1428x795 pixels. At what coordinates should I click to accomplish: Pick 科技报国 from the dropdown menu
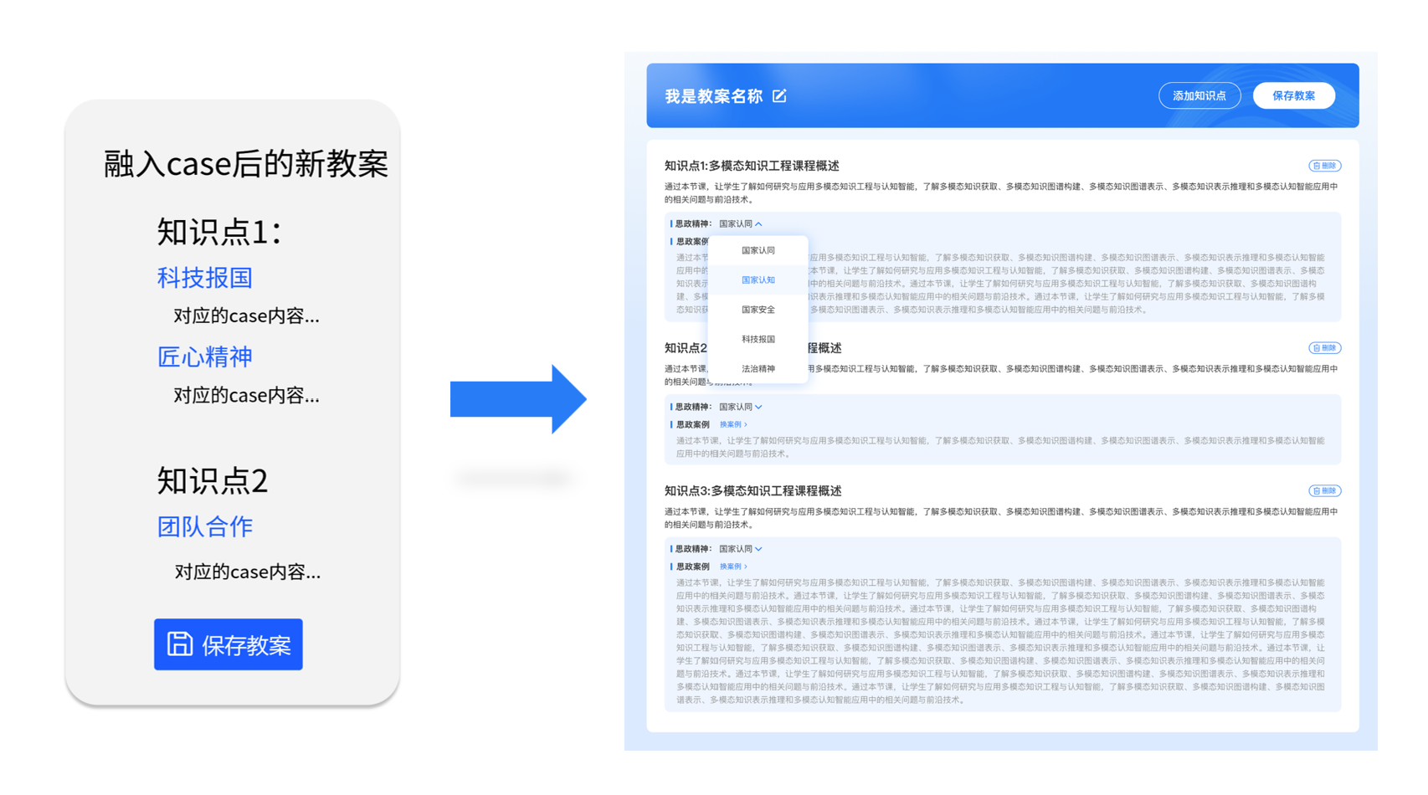pyautogui.click(x=758, y=339)
